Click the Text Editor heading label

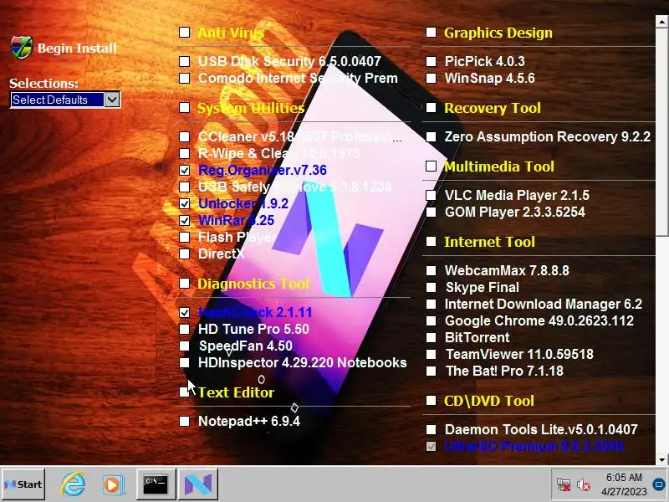coord(236,392)
